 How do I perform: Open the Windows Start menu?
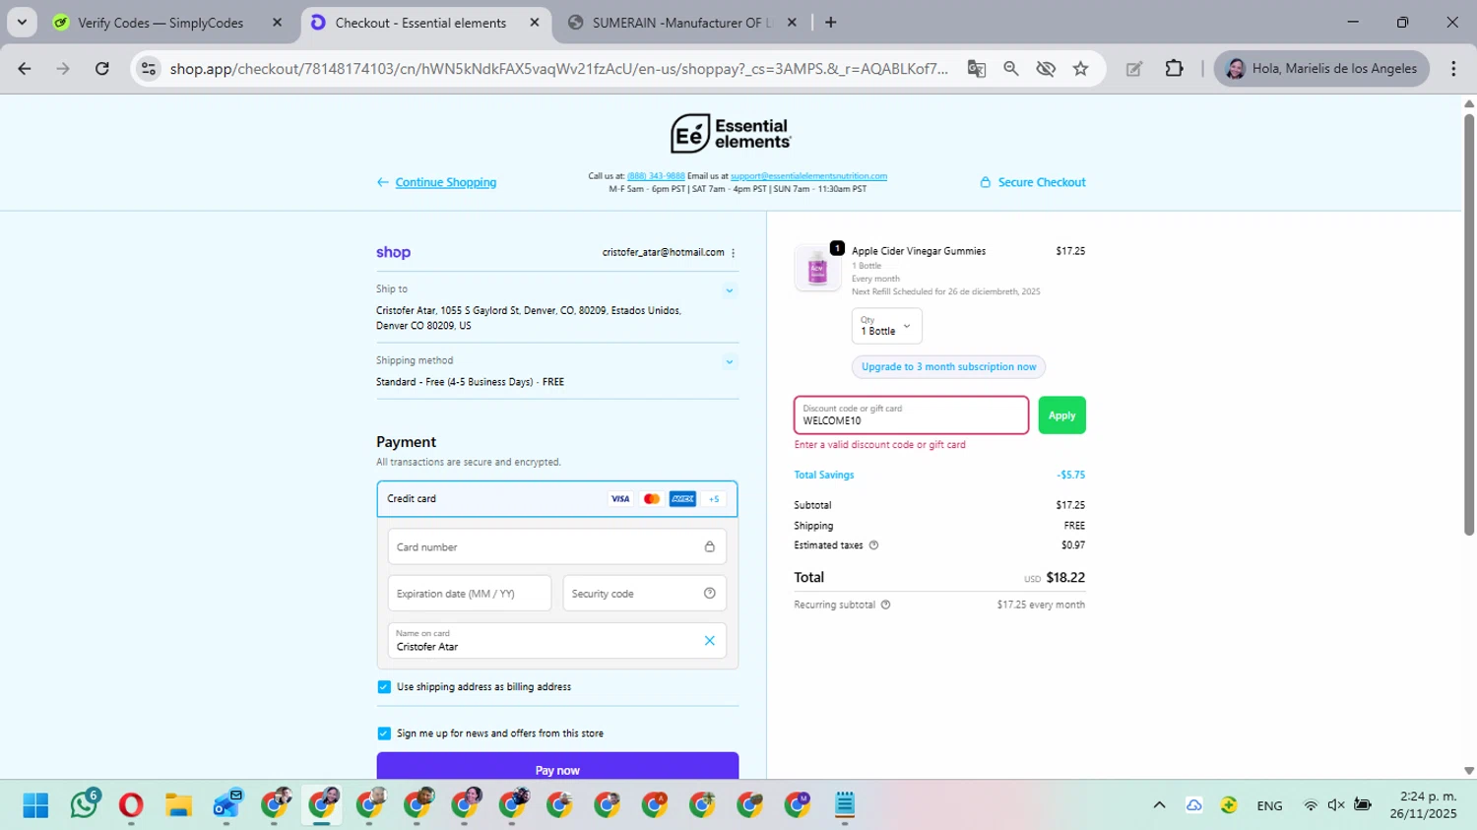tap(35, 805)
